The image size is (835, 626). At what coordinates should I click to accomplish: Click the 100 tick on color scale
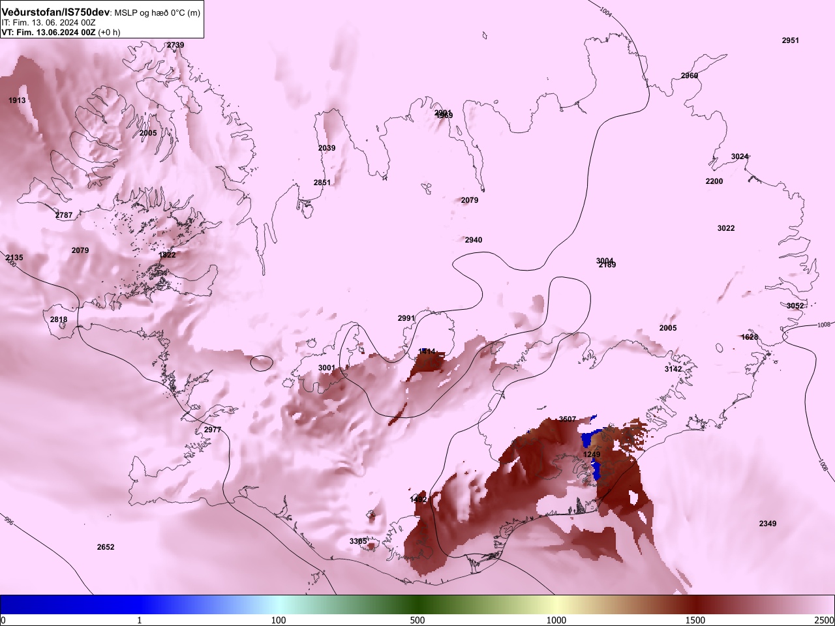coord(279,620)
